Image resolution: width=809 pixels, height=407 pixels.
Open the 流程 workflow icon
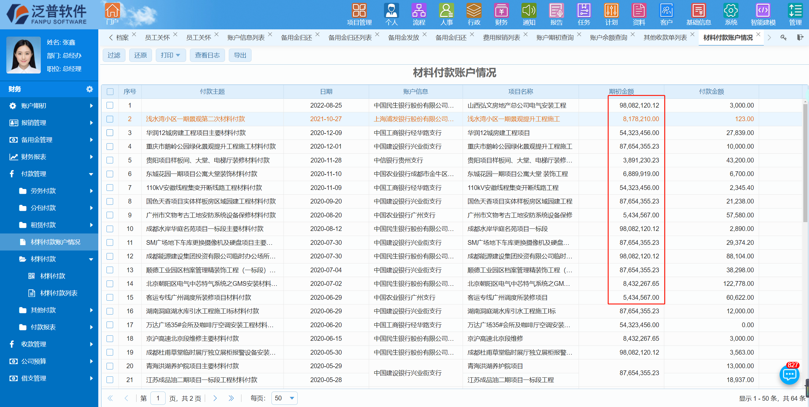(419, 14)
